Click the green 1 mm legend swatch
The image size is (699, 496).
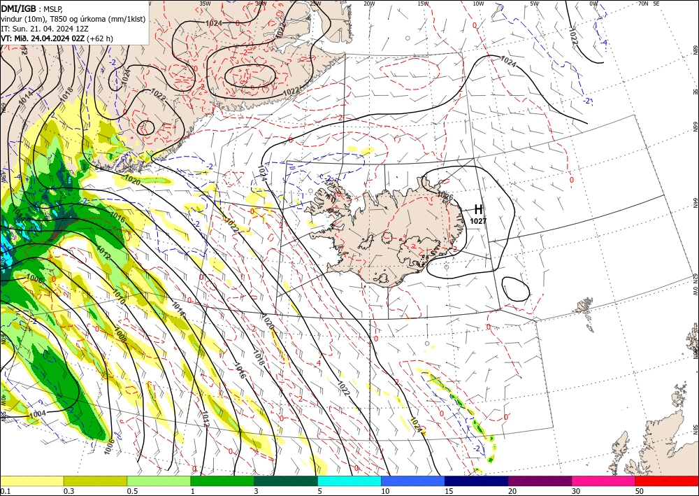pos(222,481)
